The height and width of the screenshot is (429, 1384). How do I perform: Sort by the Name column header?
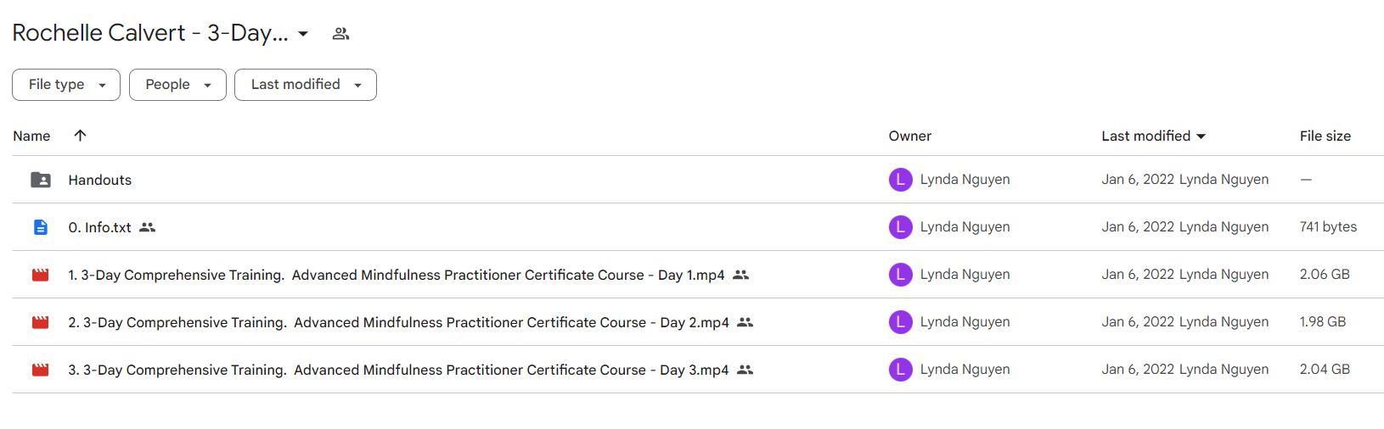coord(31,136)
